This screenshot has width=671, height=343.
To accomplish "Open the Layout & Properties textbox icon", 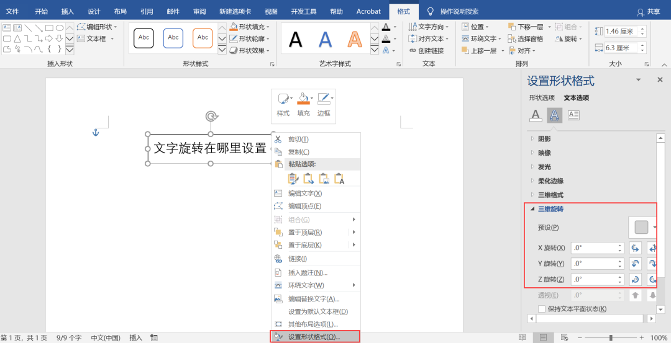I will (x=573, y=115).
